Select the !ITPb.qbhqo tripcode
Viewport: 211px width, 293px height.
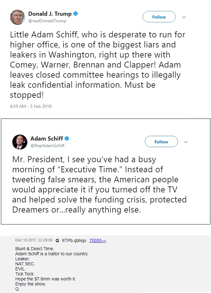click(x=74, y=240)
